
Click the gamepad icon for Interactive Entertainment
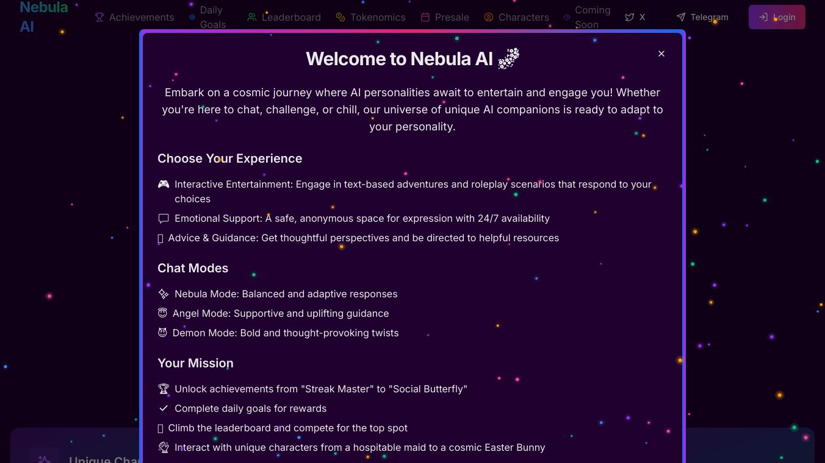pyautogui.click(x=164, y=184)
